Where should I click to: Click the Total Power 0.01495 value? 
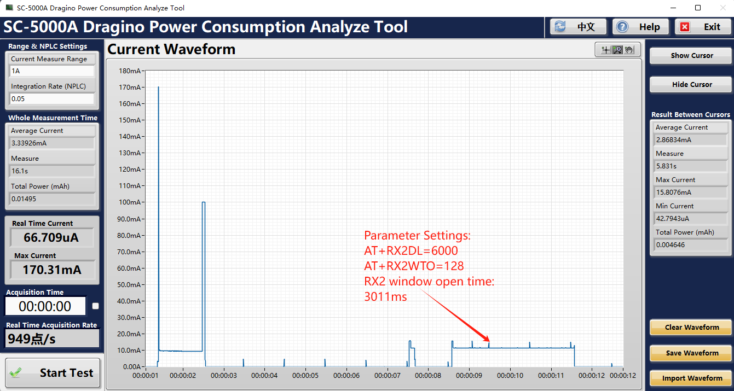point(52,199)
